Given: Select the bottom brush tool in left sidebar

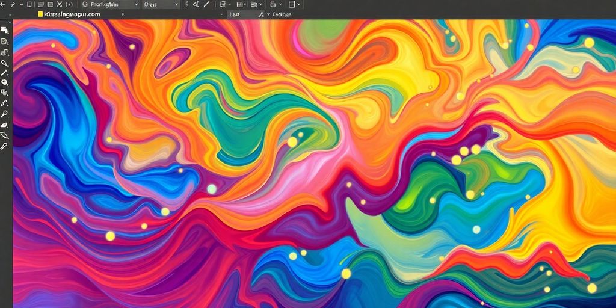Looking at the screenshot, I should click(4, 146).
